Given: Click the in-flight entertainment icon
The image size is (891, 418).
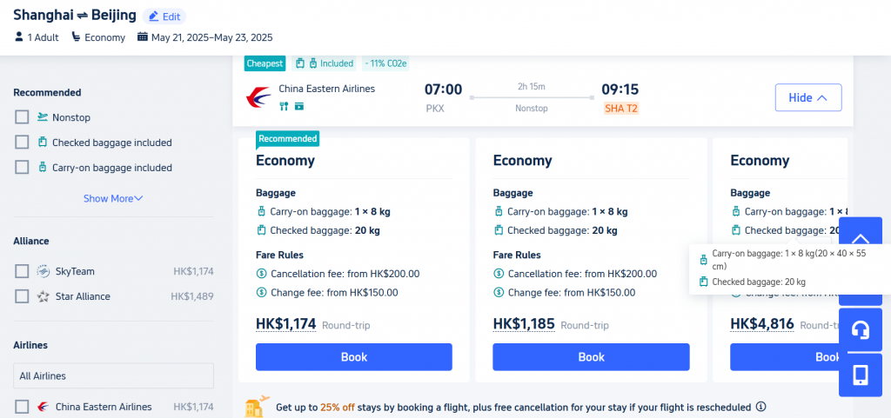Looking at the screenshot, I should [299, 106].
